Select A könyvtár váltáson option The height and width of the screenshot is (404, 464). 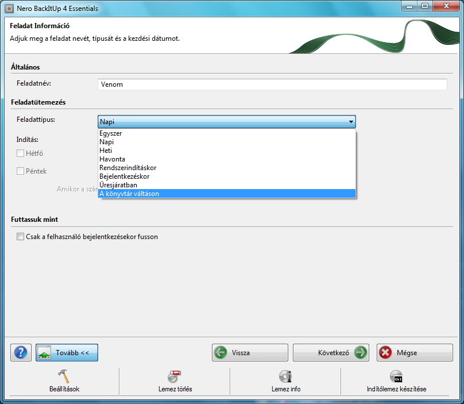(x=129, y=194)
